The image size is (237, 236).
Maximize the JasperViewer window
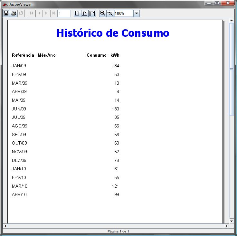(x=217, y=3)
